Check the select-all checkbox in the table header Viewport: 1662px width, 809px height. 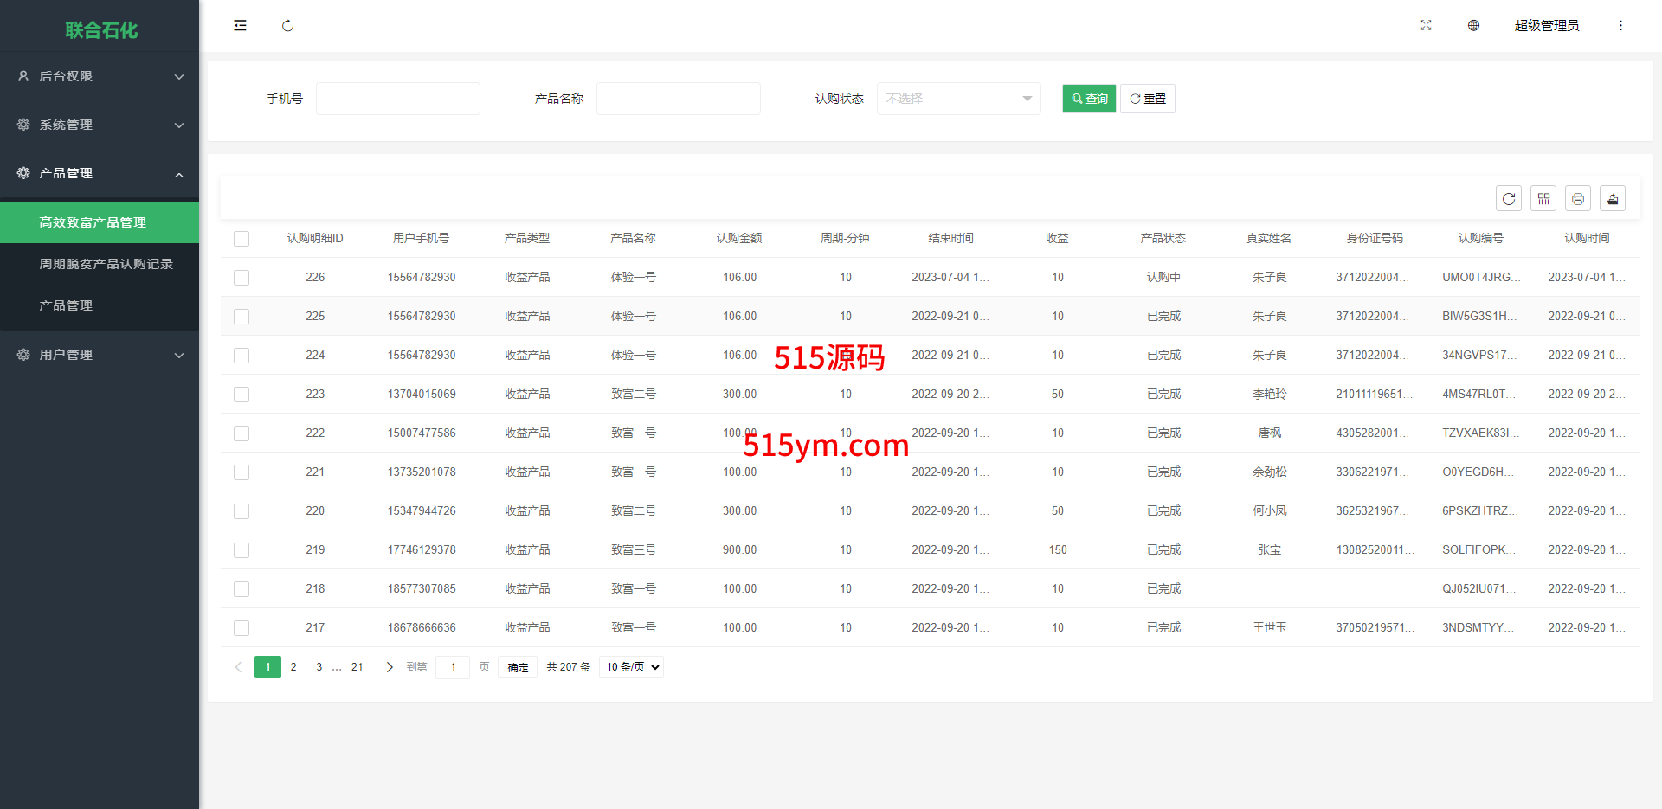pyautogui.click(x=242, y=239)
